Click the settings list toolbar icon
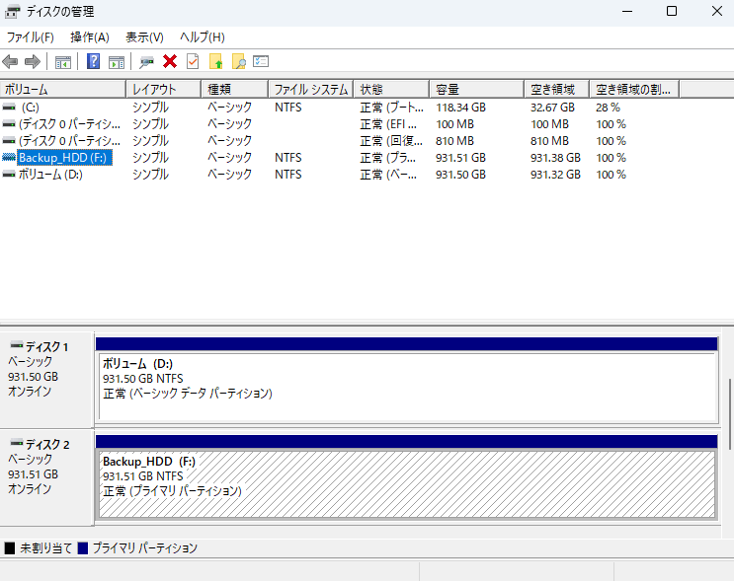 [261, 62]
